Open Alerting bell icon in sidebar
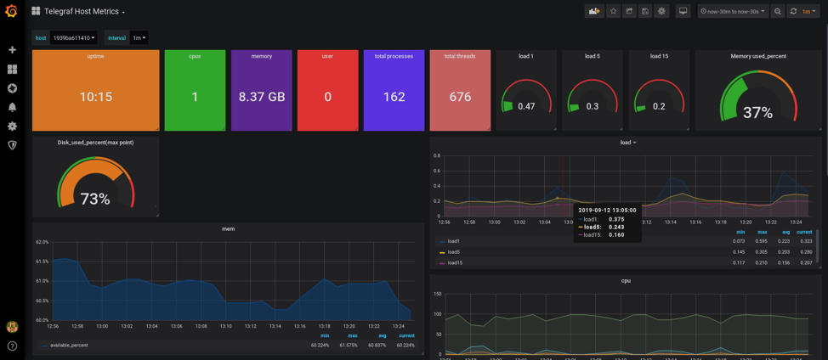The width and height of the screenshot is (828, 360). (12, 108)
